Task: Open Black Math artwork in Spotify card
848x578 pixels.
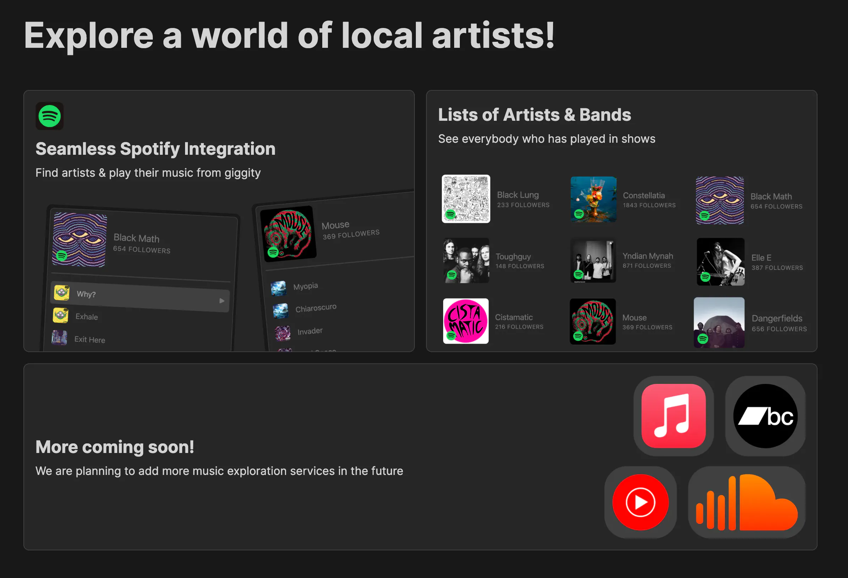Action: [79, 239]
